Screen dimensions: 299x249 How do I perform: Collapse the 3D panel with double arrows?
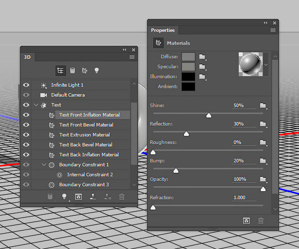[x=125, y=50]
